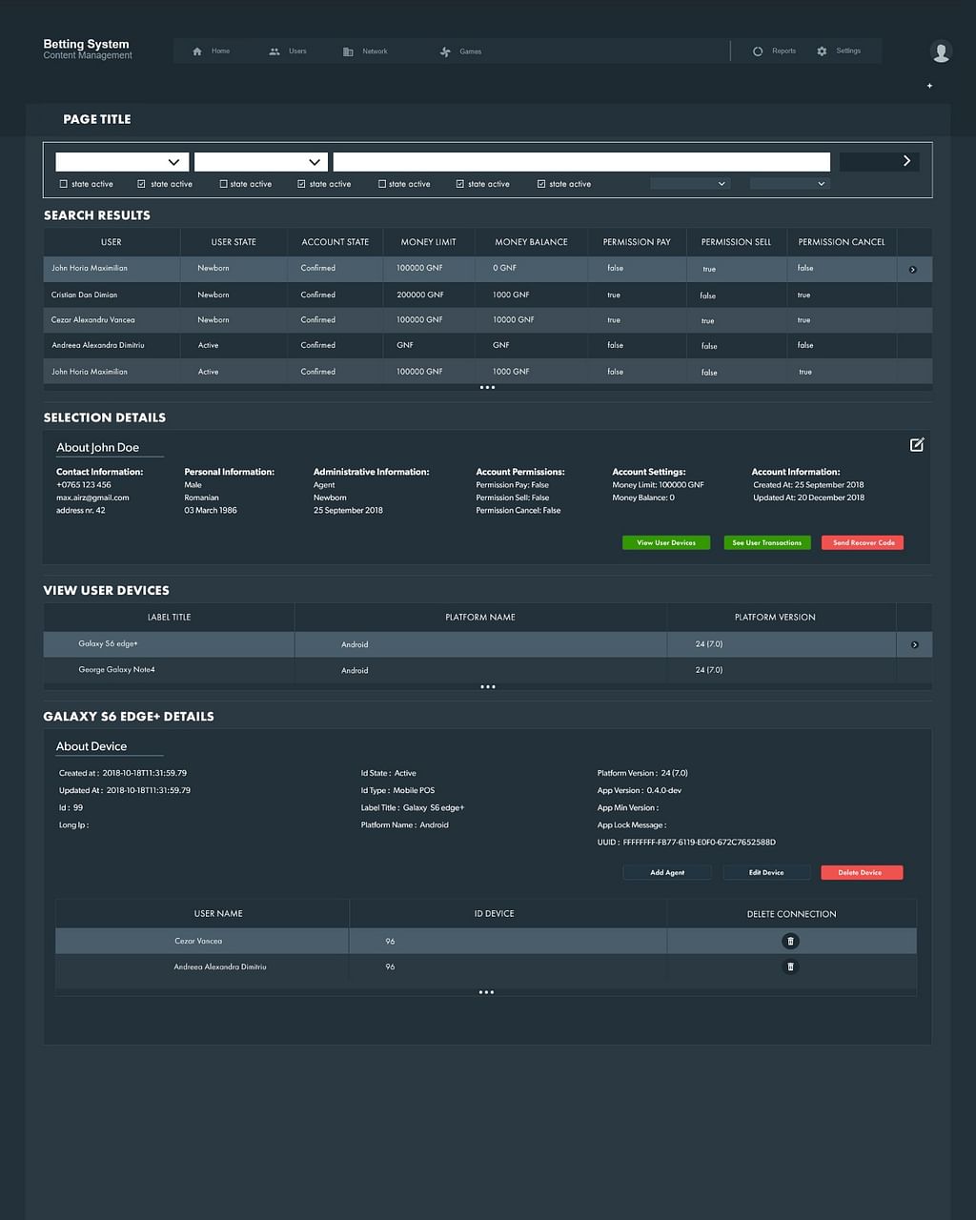Image resolution: width=976 pixels, height=1220 pixels.
Task: Check the leftmost state active checkbox
Action: tap(64, 184)
